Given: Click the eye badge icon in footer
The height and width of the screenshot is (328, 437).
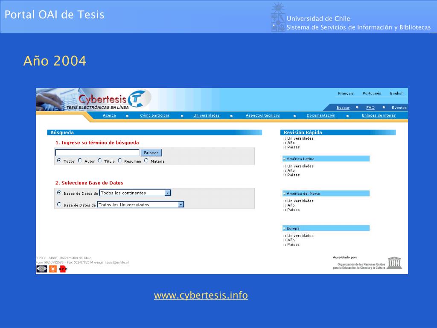Looking at the screenshot, I should click(42, 269).
